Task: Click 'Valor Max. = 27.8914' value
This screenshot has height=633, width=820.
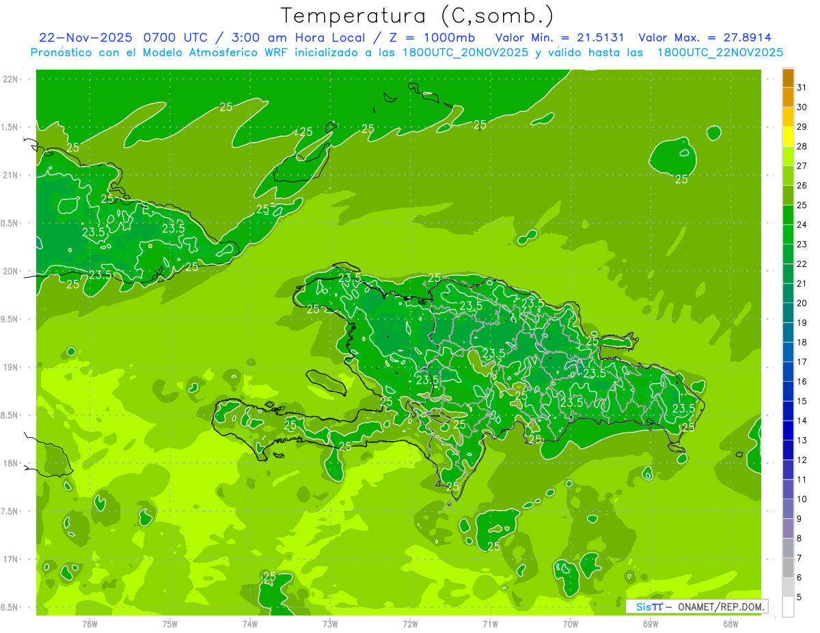Action: click(x=705, y=38)
